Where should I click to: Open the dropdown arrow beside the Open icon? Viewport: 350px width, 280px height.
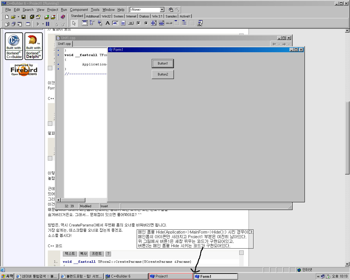point(18,17)
